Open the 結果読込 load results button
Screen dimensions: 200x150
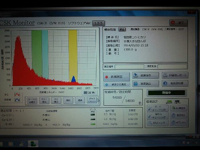(146, 84)
